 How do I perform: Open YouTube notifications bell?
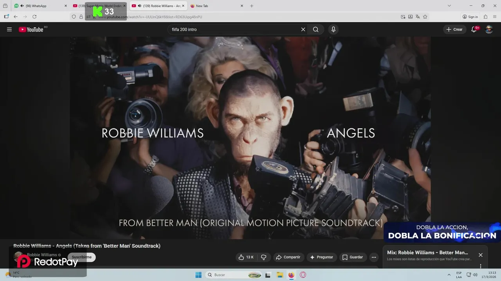474,29
